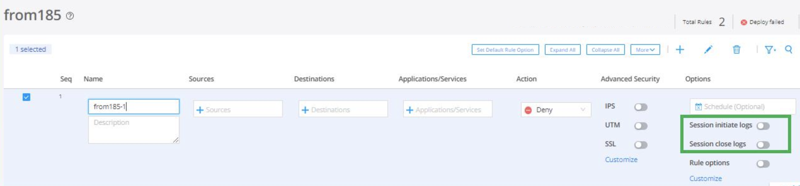Open the Applications/Services selector

(x=447, y=109)
